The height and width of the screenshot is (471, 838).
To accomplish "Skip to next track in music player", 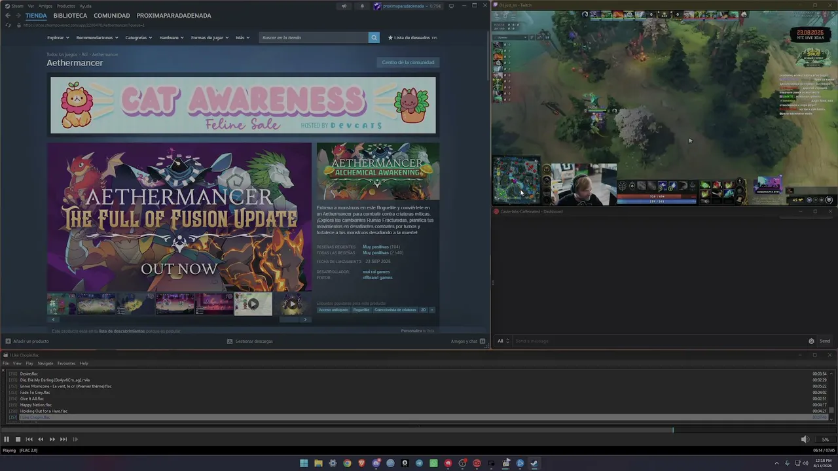I will 64,440.
